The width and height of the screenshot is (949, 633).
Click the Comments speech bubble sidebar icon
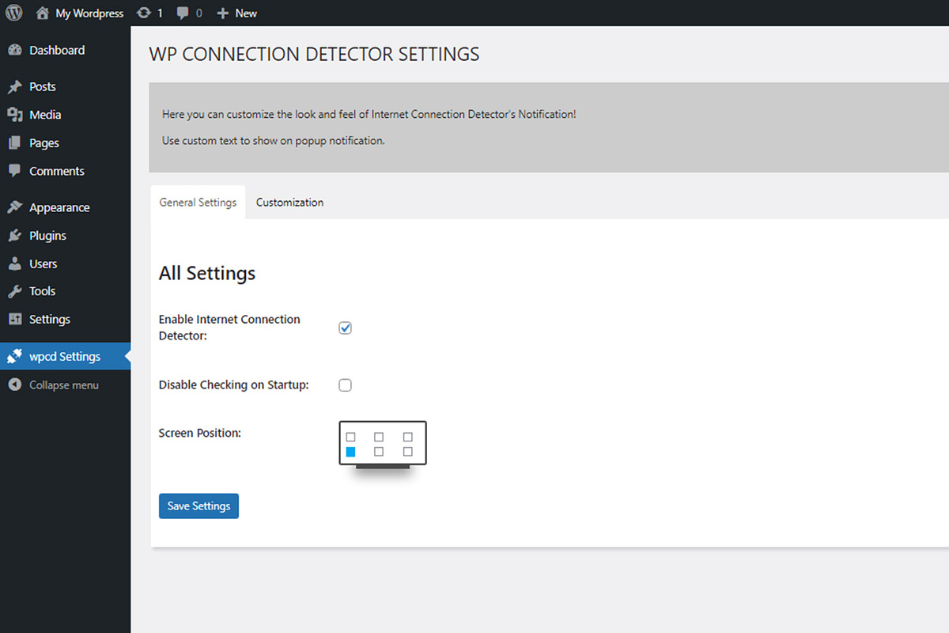pos(14,171)
